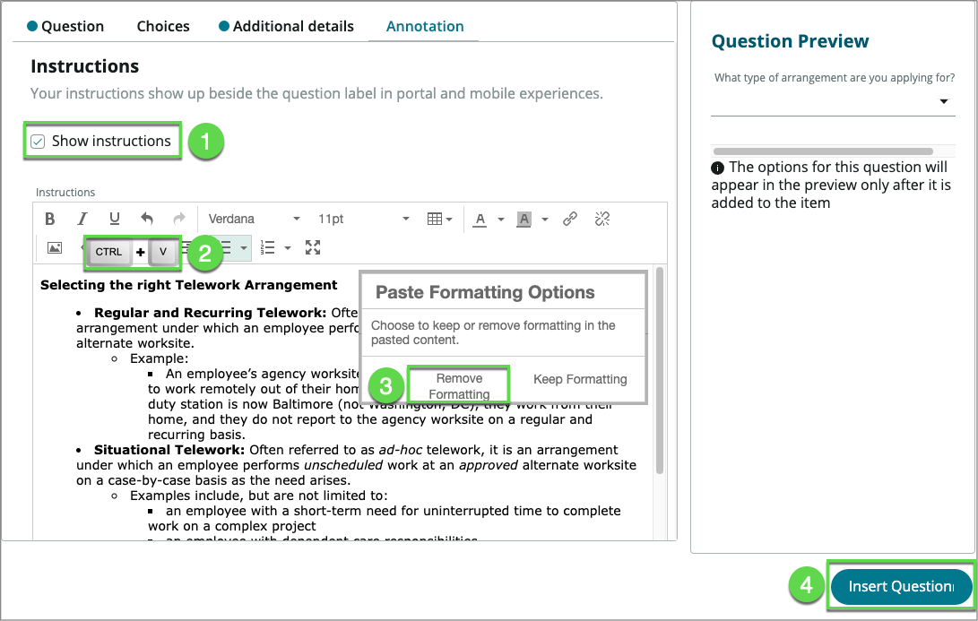Click the insert link icon
Viewport: 978px width, 621px height.
569,219
